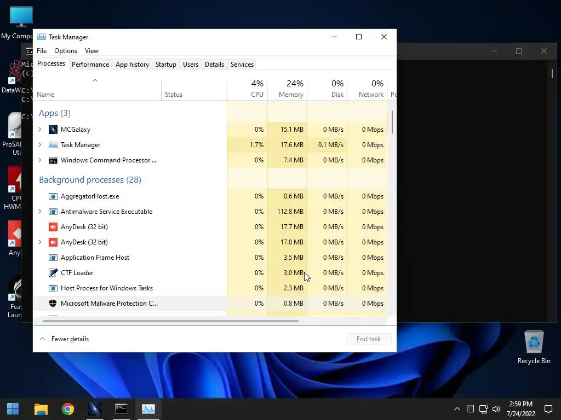The width and height of the screenshot is (561, 420).
Task: Sort processes by CPU column
Action: click(247, 88)
